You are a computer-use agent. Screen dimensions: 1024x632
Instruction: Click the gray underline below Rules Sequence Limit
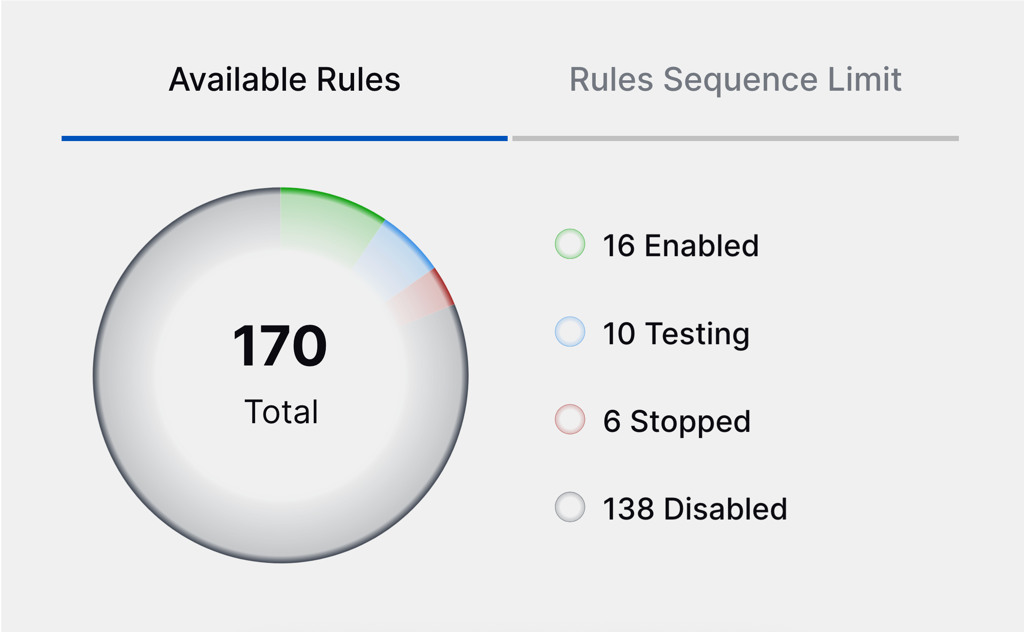735,138
